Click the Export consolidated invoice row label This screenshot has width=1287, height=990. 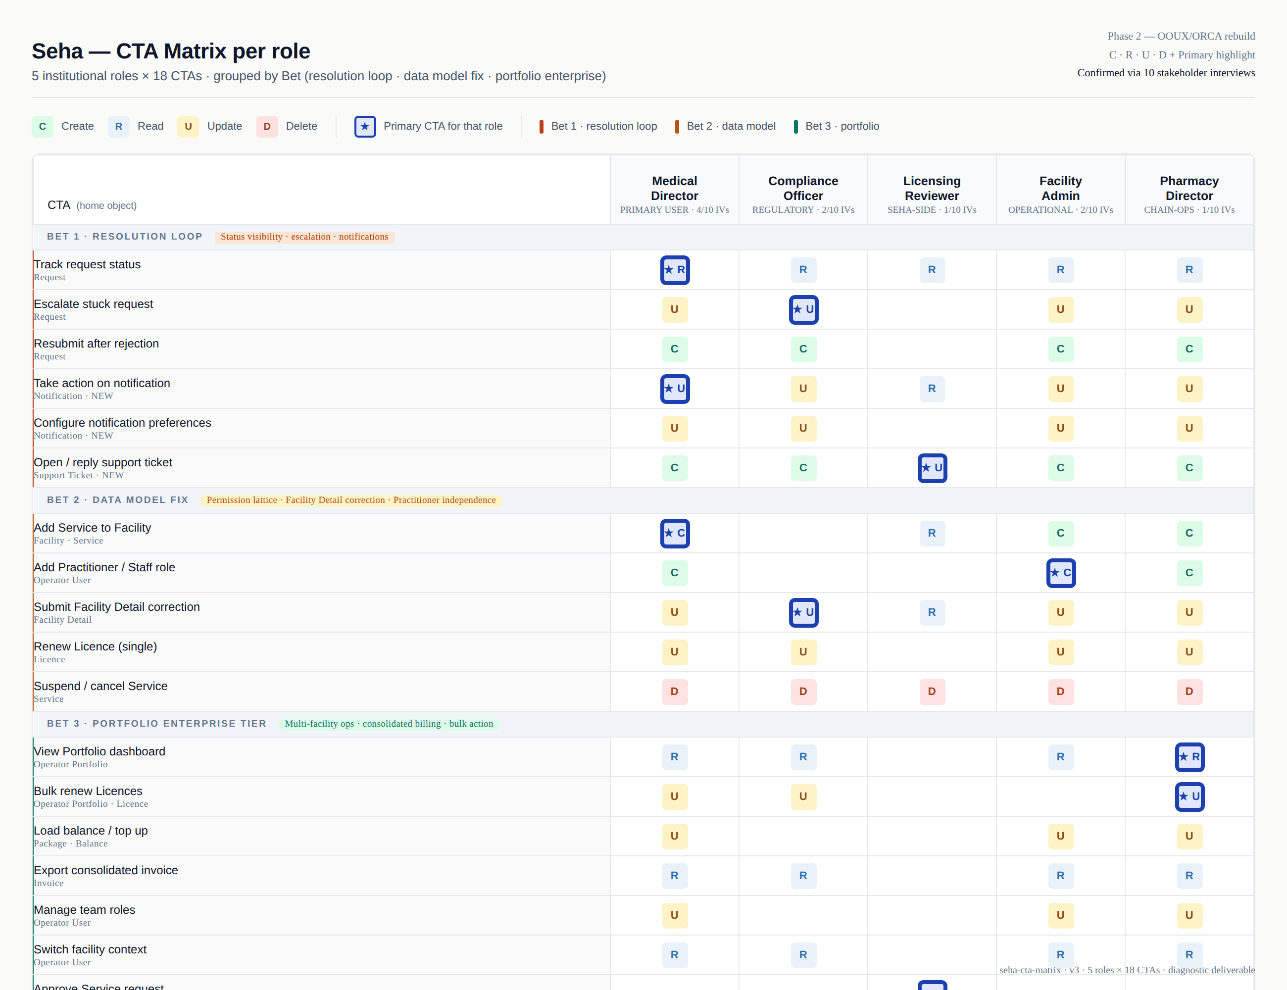[105, 870]
